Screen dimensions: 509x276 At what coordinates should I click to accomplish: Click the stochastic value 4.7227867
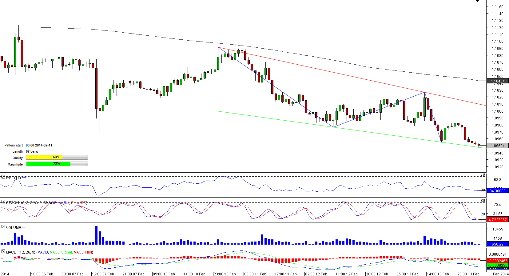498,220
